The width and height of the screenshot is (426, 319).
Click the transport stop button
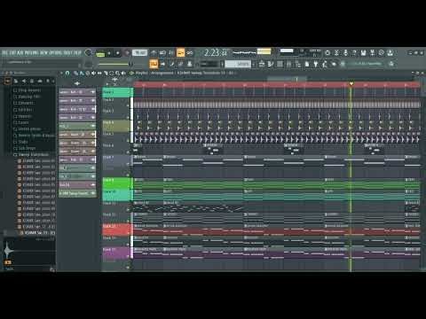click(x=117, y=53)
